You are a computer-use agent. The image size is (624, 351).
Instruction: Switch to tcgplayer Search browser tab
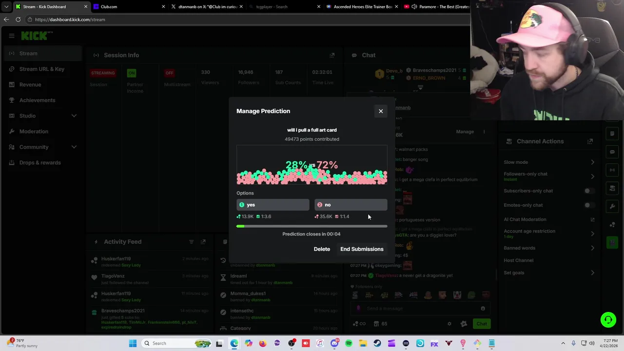pos(285,7)
